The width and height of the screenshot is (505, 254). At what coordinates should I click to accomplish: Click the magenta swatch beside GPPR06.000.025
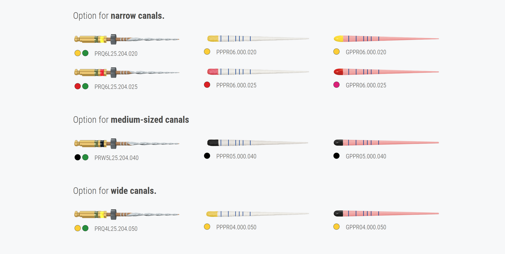[336, 85]
